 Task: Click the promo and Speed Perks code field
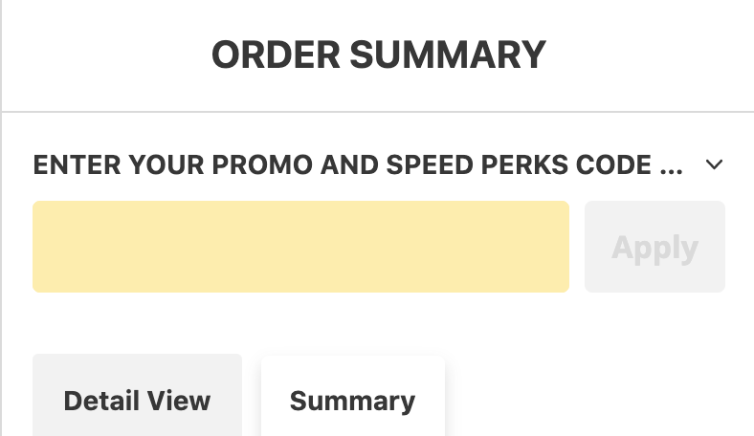point(300,247)
